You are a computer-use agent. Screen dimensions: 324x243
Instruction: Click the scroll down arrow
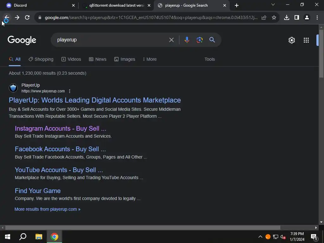pos(321,222)
